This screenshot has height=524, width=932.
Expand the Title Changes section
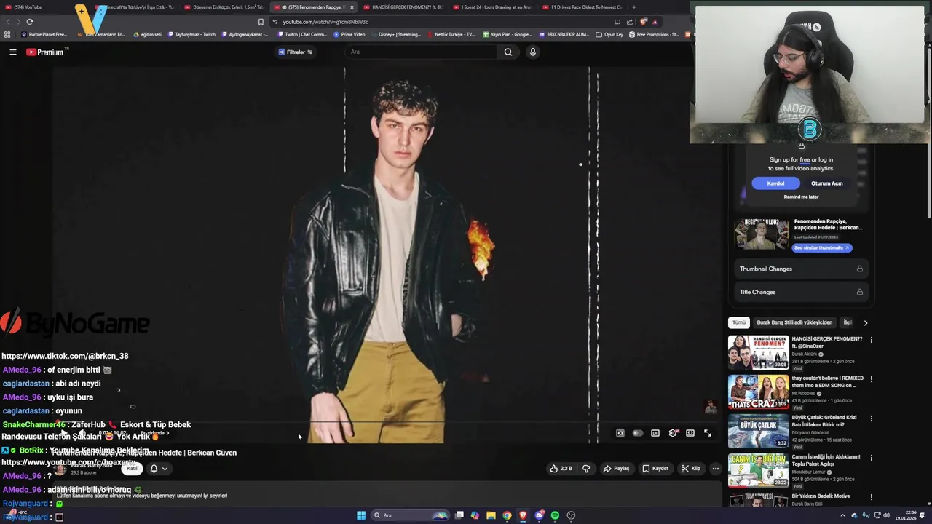point(801,292)
